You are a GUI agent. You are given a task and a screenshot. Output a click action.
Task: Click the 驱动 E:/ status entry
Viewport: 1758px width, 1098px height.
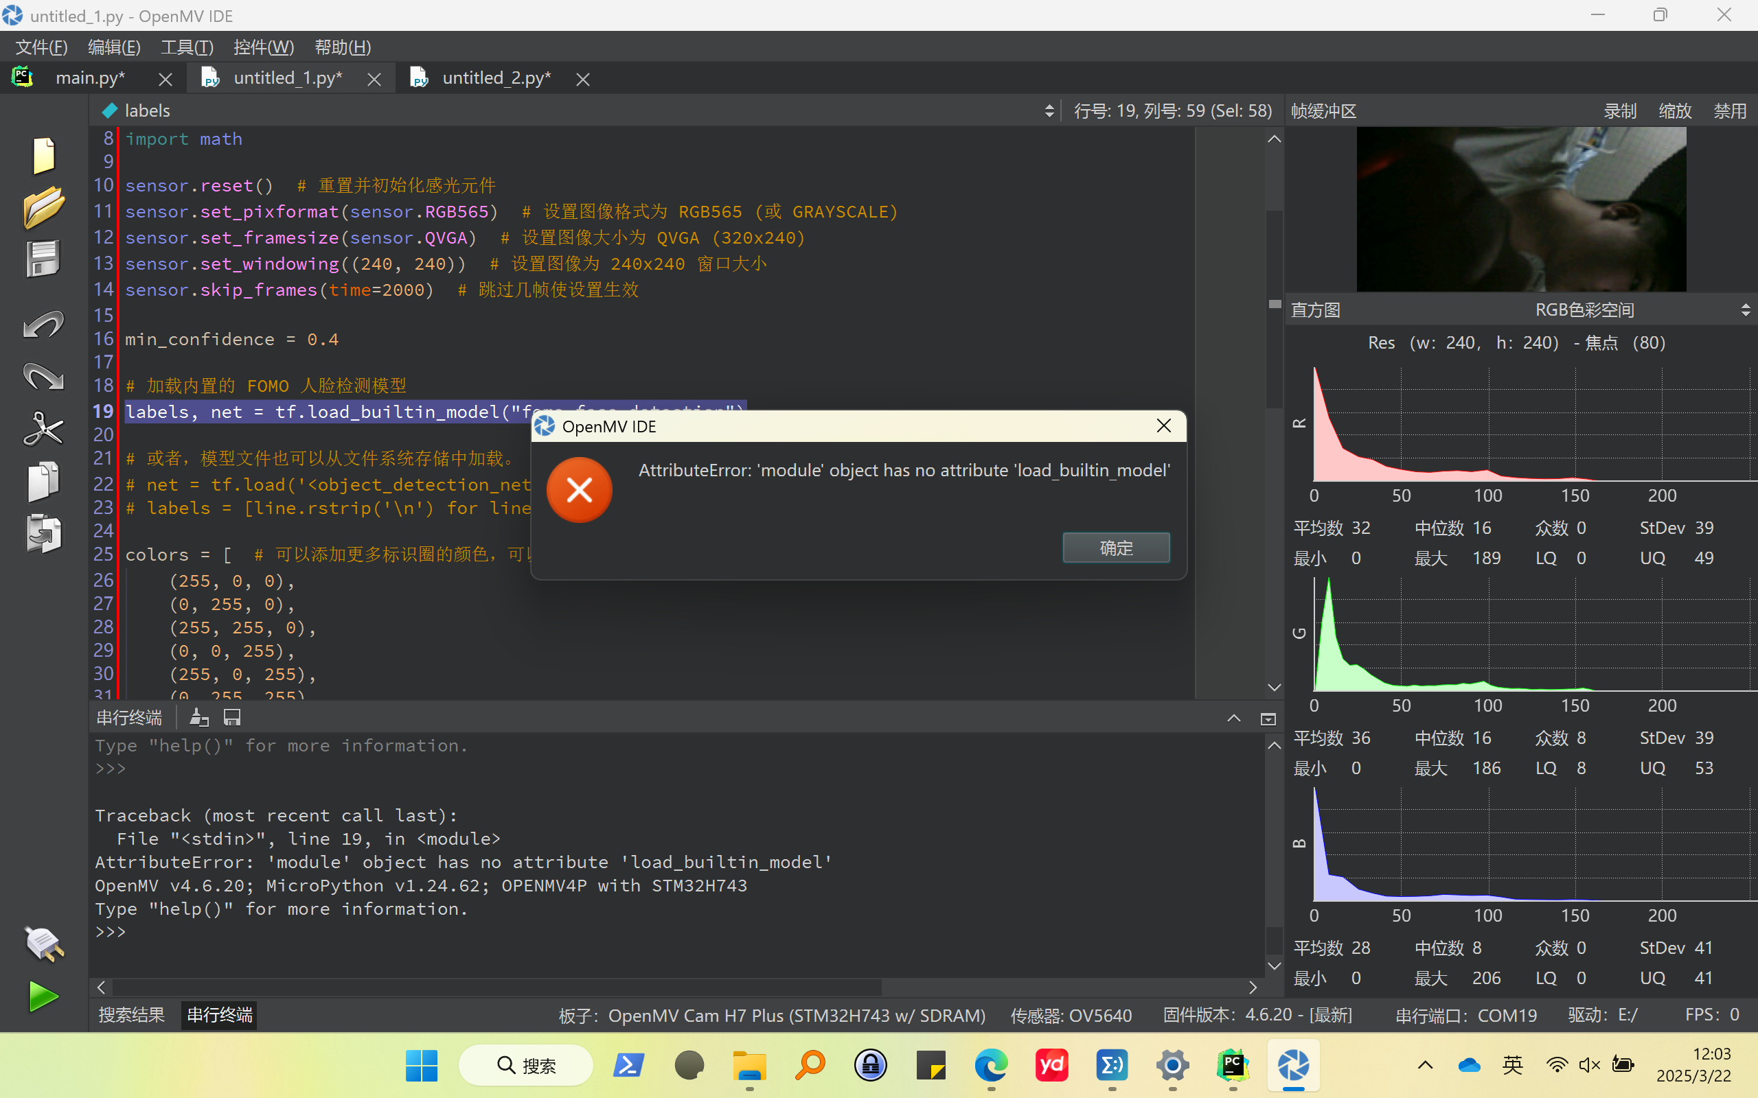[x=1603, y=1015]
